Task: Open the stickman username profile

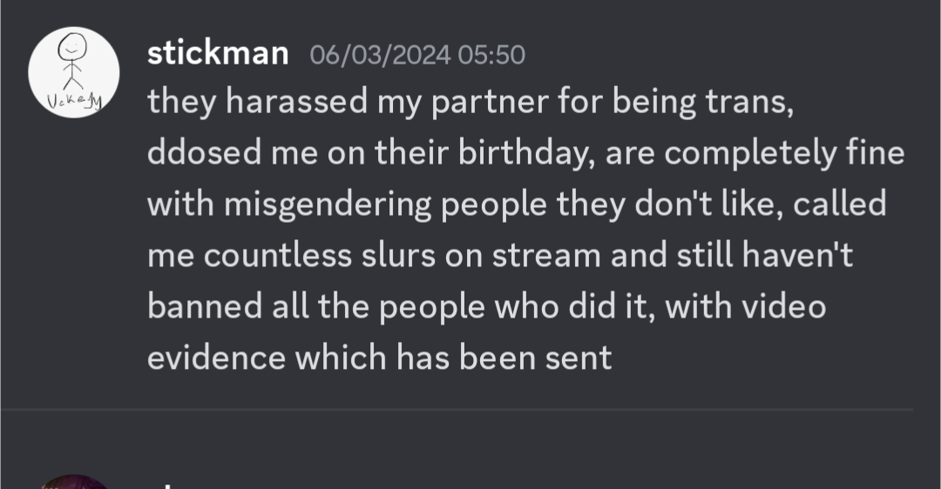Action: coord(218,54)
